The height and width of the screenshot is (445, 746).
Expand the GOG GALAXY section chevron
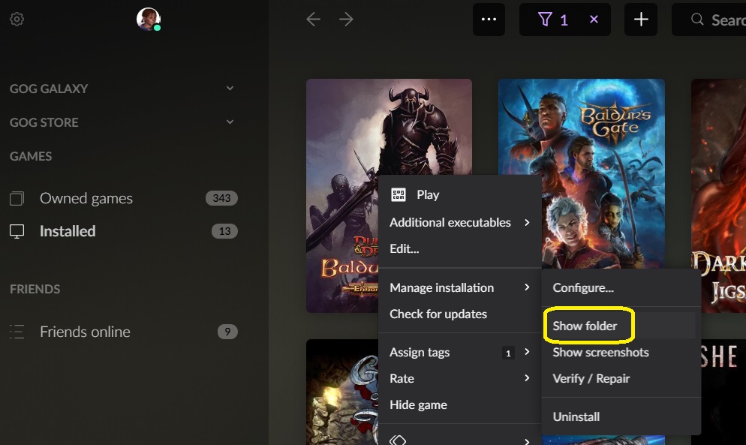click(230, 89)
